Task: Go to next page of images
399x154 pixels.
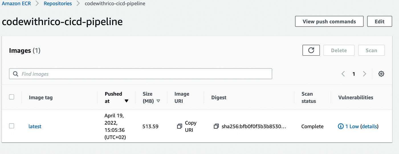Action: (365, 74)
